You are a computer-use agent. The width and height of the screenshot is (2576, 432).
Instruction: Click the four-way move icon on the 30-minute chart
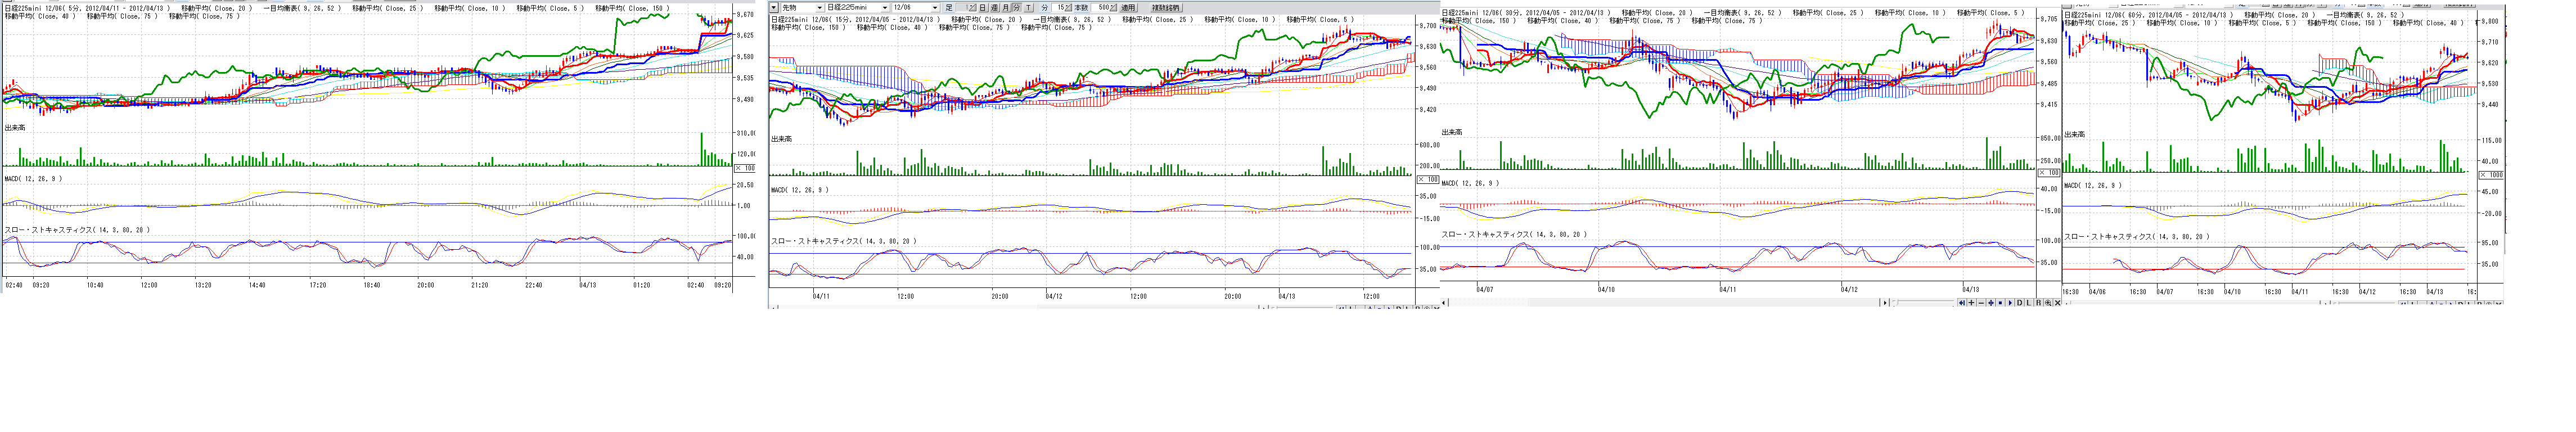[x=1991, y=303]
